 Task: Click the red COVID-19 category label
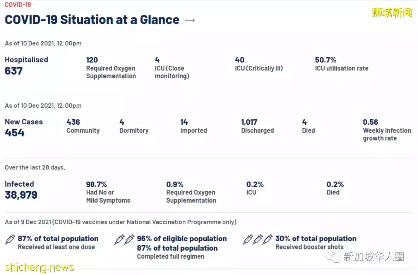click(18, 5)
